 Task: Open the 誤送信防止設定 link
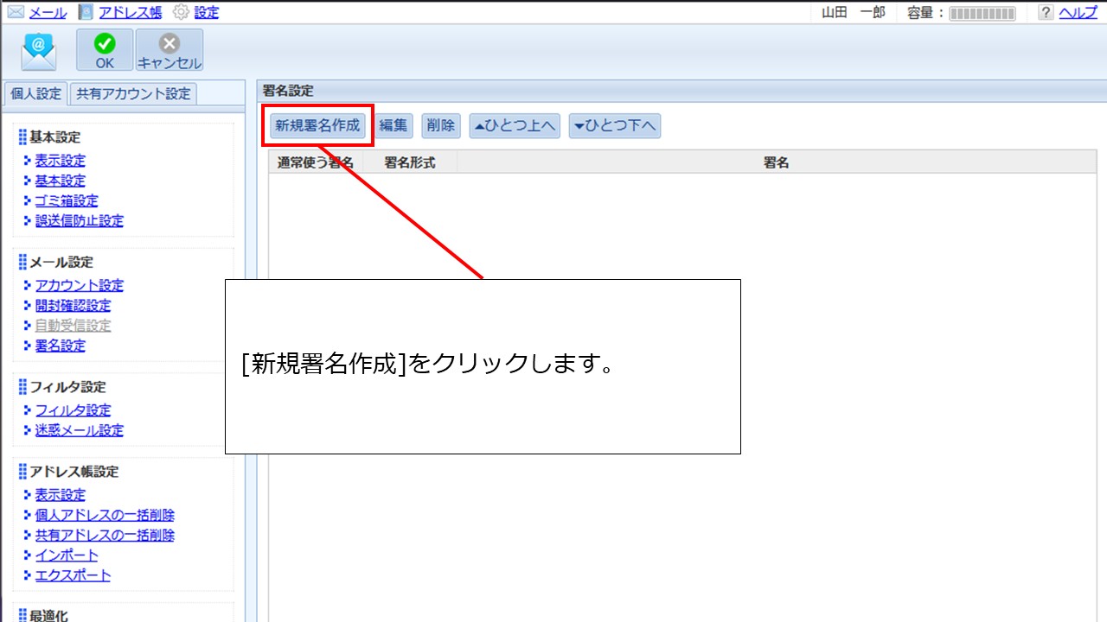pos(79,220)
